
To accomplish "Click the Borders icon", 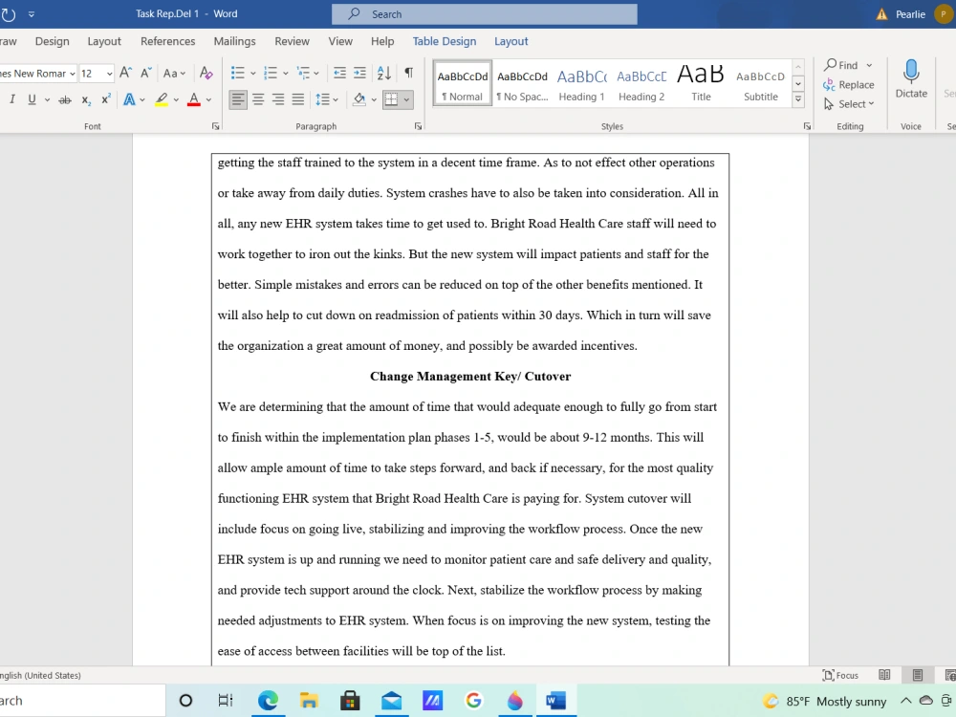I will click(x=391, y=99).
